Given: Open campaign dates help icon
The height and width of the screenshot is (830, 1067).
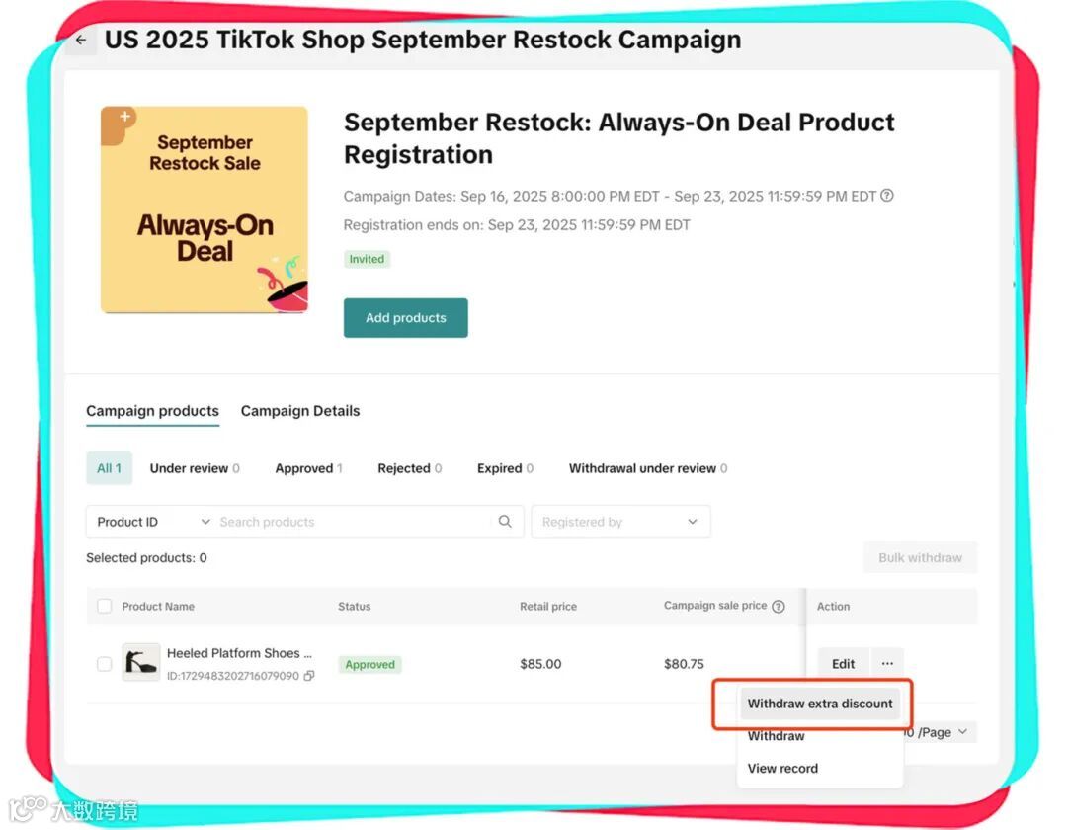Looking at the screenshot, I should 886,196.
